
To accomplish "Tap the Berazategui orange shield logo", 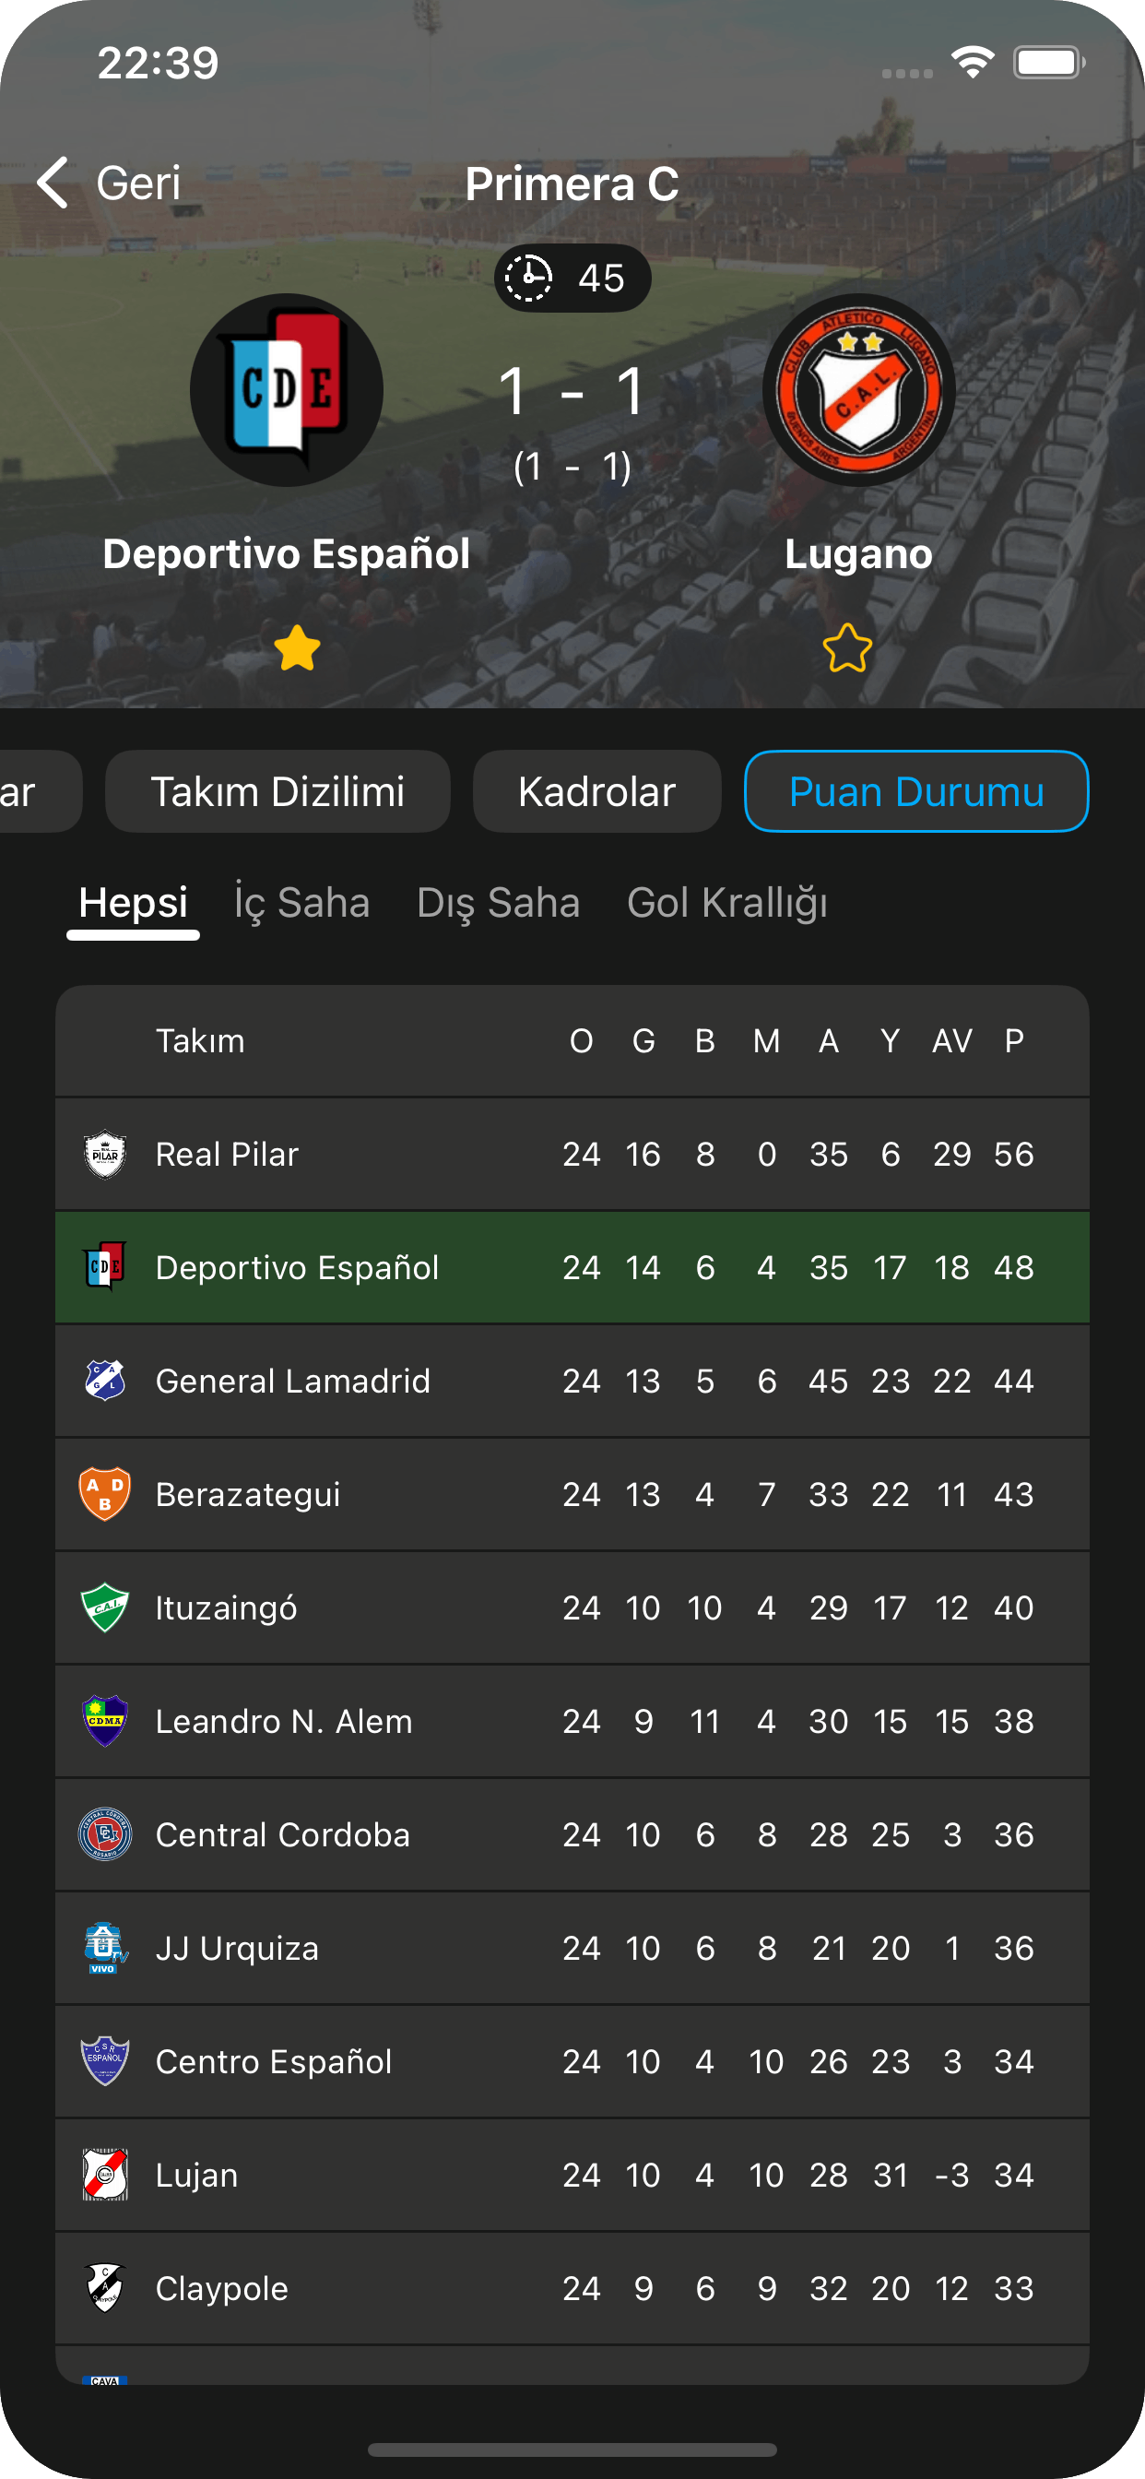I will 105,1493.
